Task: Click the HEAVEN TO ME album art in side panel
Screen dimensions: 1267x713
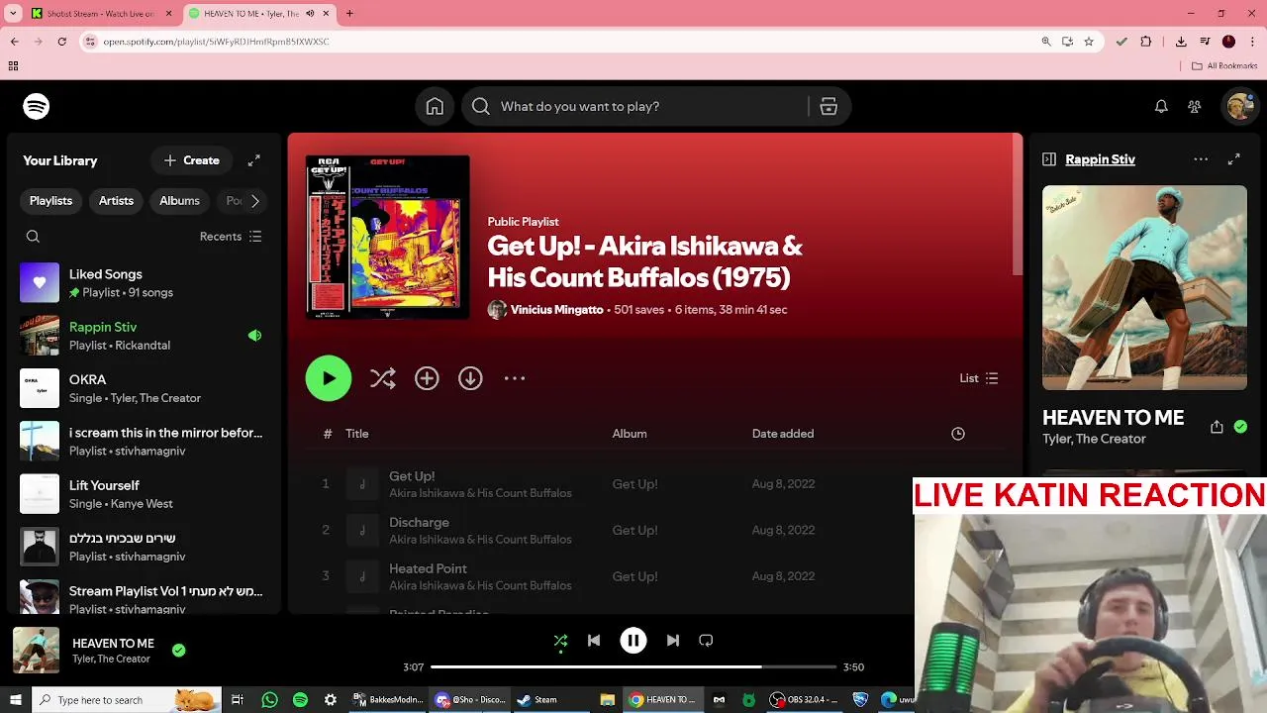Action: point(1144,288)
